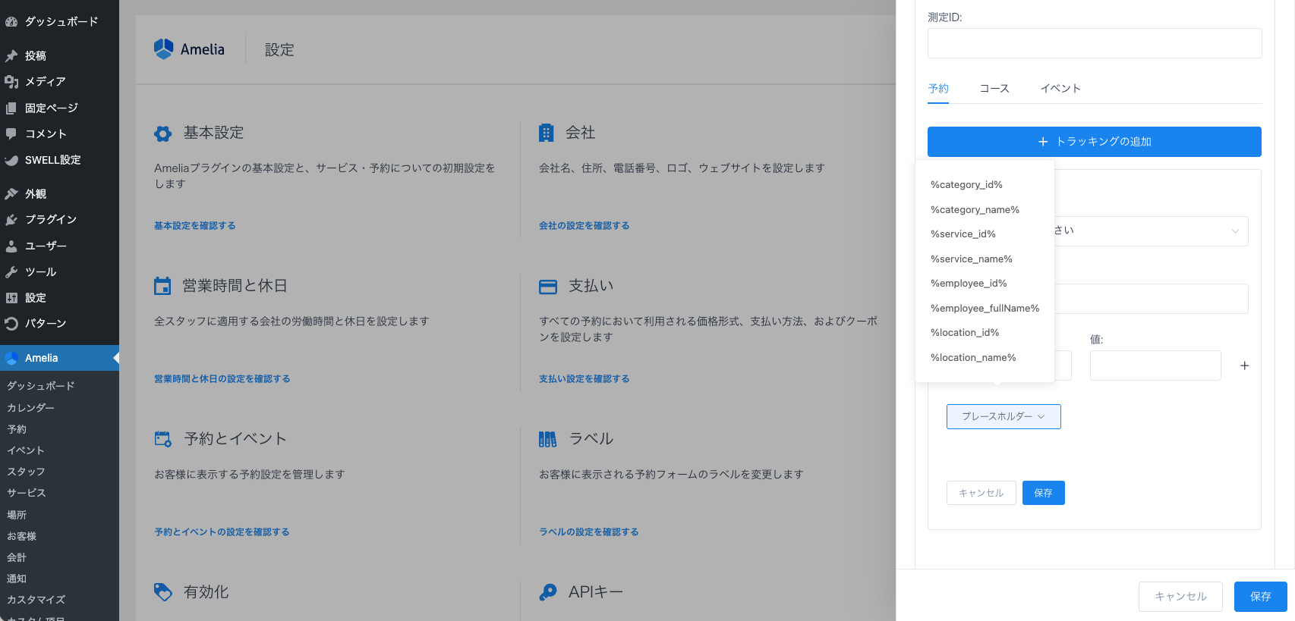Switch to the イベント tab
Viewport: 1295px width, 621px height.
[1060, 89]
